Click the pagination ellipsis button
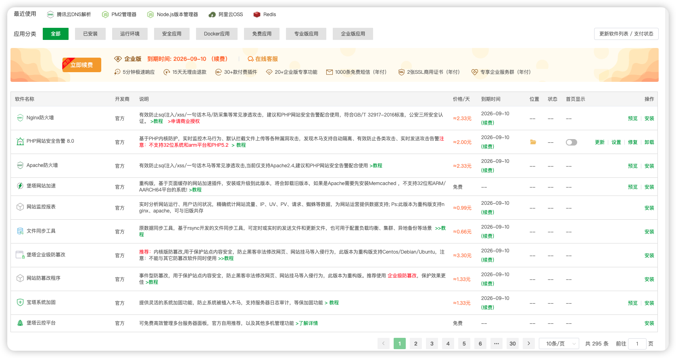The width and height of the screenshot is (676, 358). click(497, 343)
